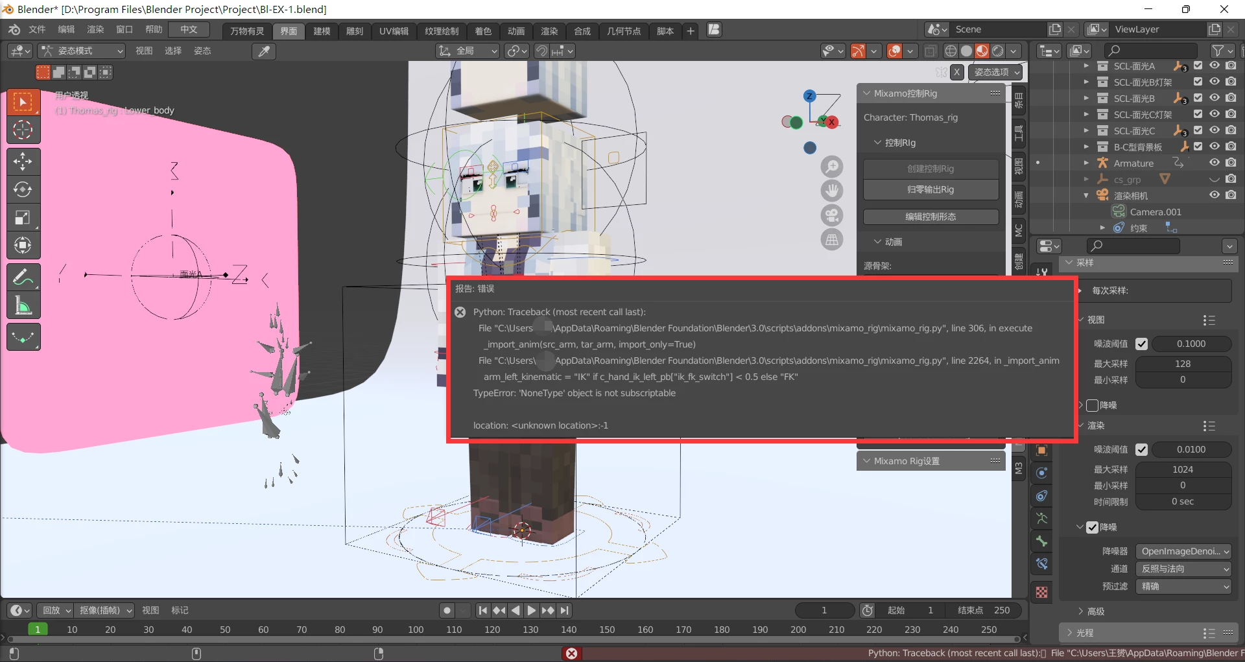1245x662 pixels.
Task: Open the Bone properties tab
Action: (x=1041, y=541)
